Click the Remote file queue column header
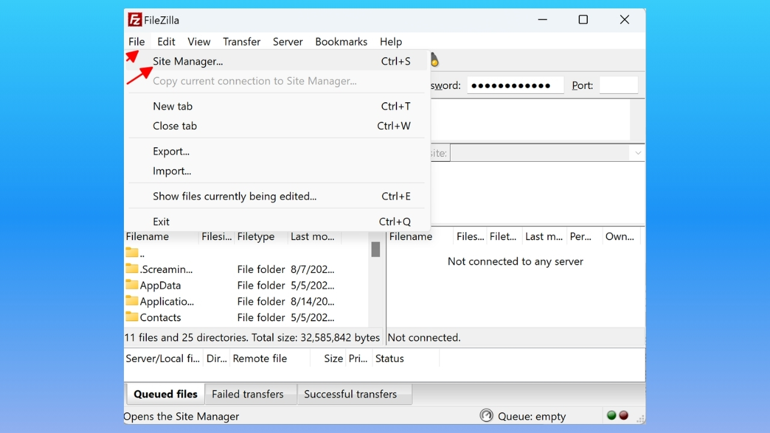The height and width of the screenshot is (433, 770). click(x=269, y=359)
